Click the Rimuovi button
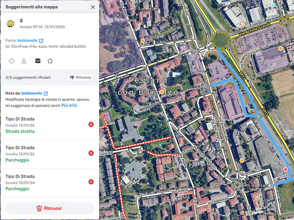Viewport: 294px width, 220px height. pos(50,208)
